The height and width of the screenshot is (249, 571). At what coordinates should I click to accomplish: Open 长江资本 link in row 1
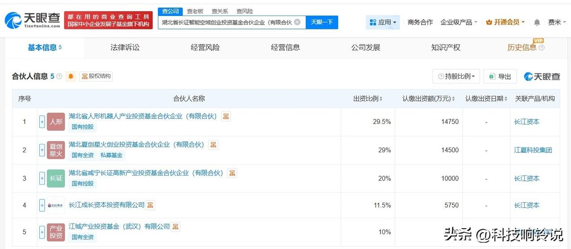(527, 122)
